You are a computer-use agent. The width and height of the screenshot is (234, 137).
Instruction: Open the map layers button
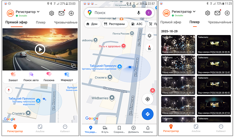pyautogui.click(x=149, y=36)
